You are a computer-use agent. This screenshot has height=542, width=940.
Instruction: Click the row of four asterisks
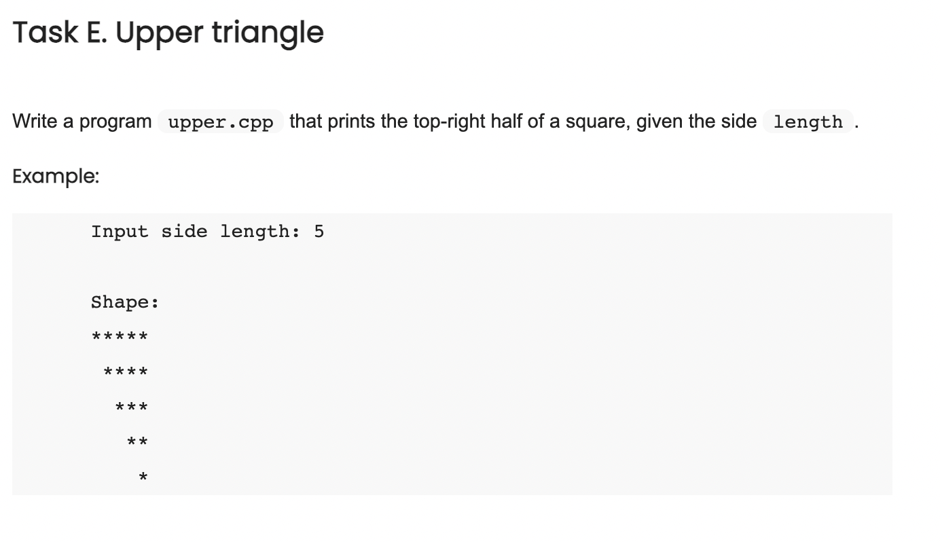click(126, 372)
